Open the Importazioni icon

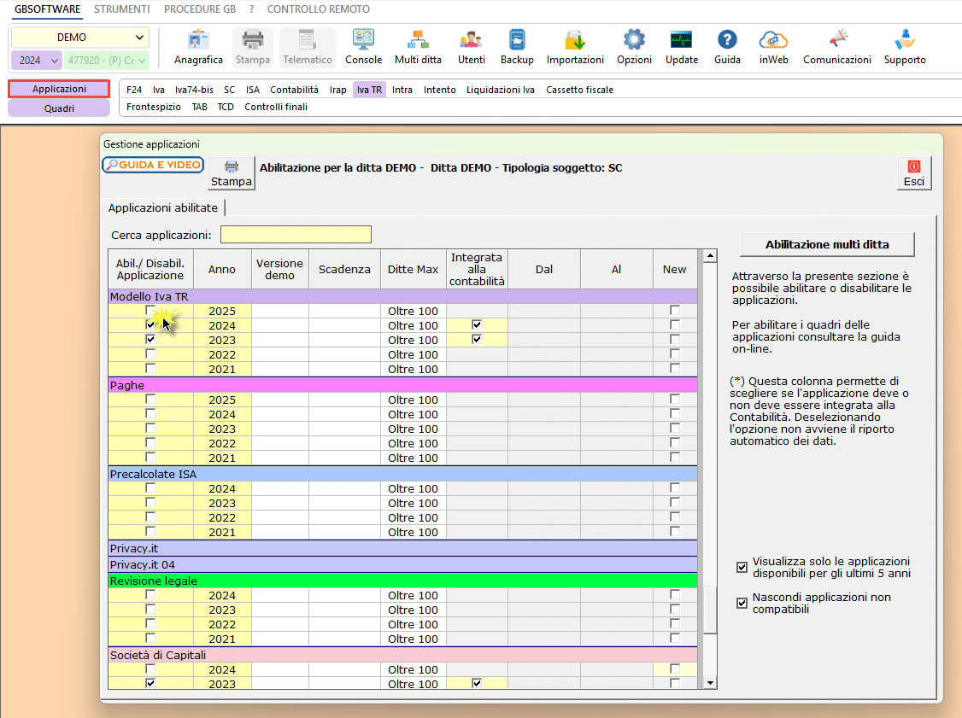click(x=575, y=46)
